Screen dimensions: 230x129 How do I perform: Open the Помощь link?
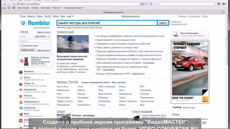pos(182,16)
